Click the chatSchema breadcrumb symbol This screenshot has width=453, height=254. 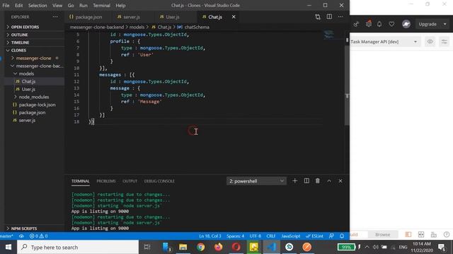pyautogui.click(x=197, y=27)
